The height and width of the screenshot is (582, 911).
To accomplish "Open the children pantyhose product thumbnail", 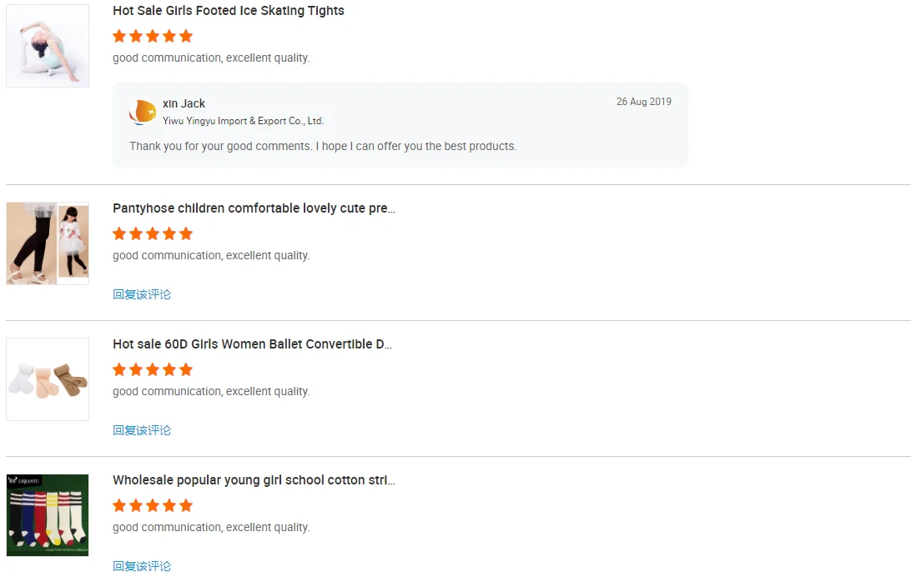I will (x=48, y=243).
